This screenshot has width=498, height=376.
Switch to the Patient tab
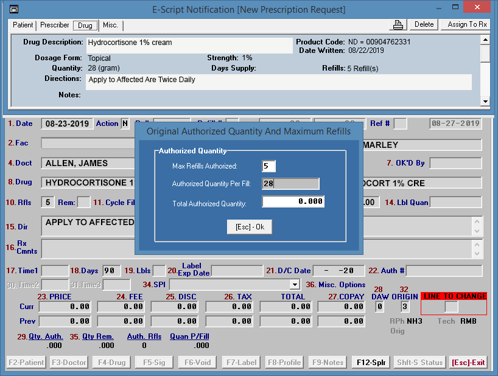point(23,26)
